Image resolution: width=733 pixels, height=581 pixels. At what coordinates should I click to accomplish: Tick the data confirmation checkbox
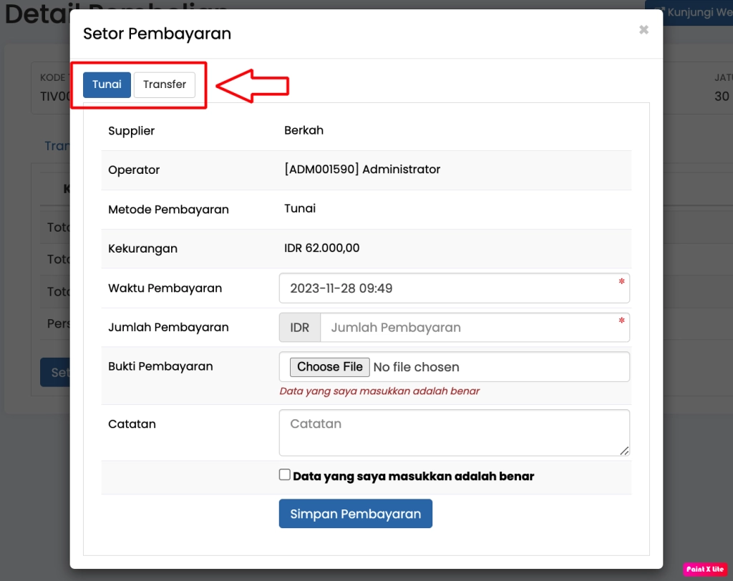click(x=285, y=475)
